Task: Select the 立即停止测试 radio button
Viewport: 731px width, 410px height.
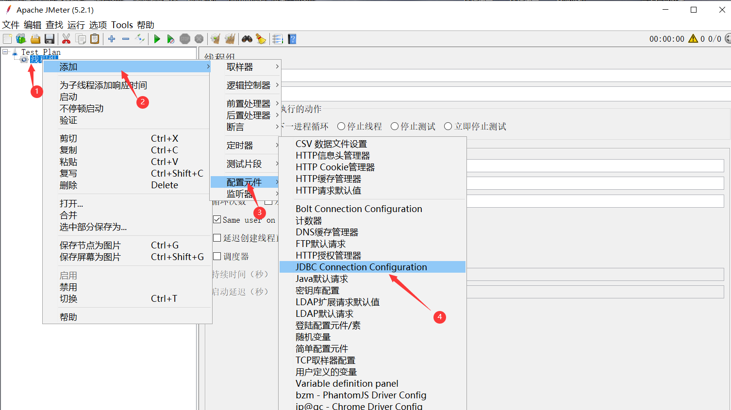Action: (x=448, y=126)
